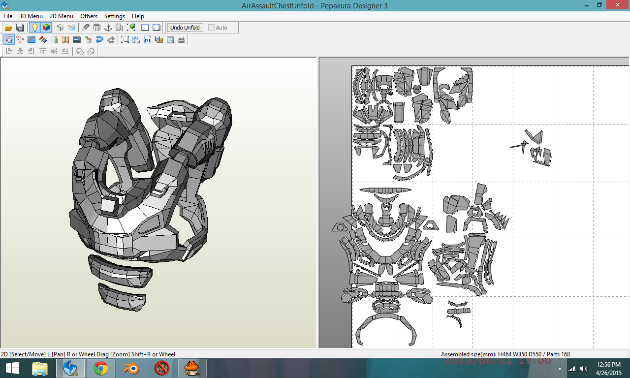
Task: Show both 3D and 2D windows split view
Action: coord(145,28)
